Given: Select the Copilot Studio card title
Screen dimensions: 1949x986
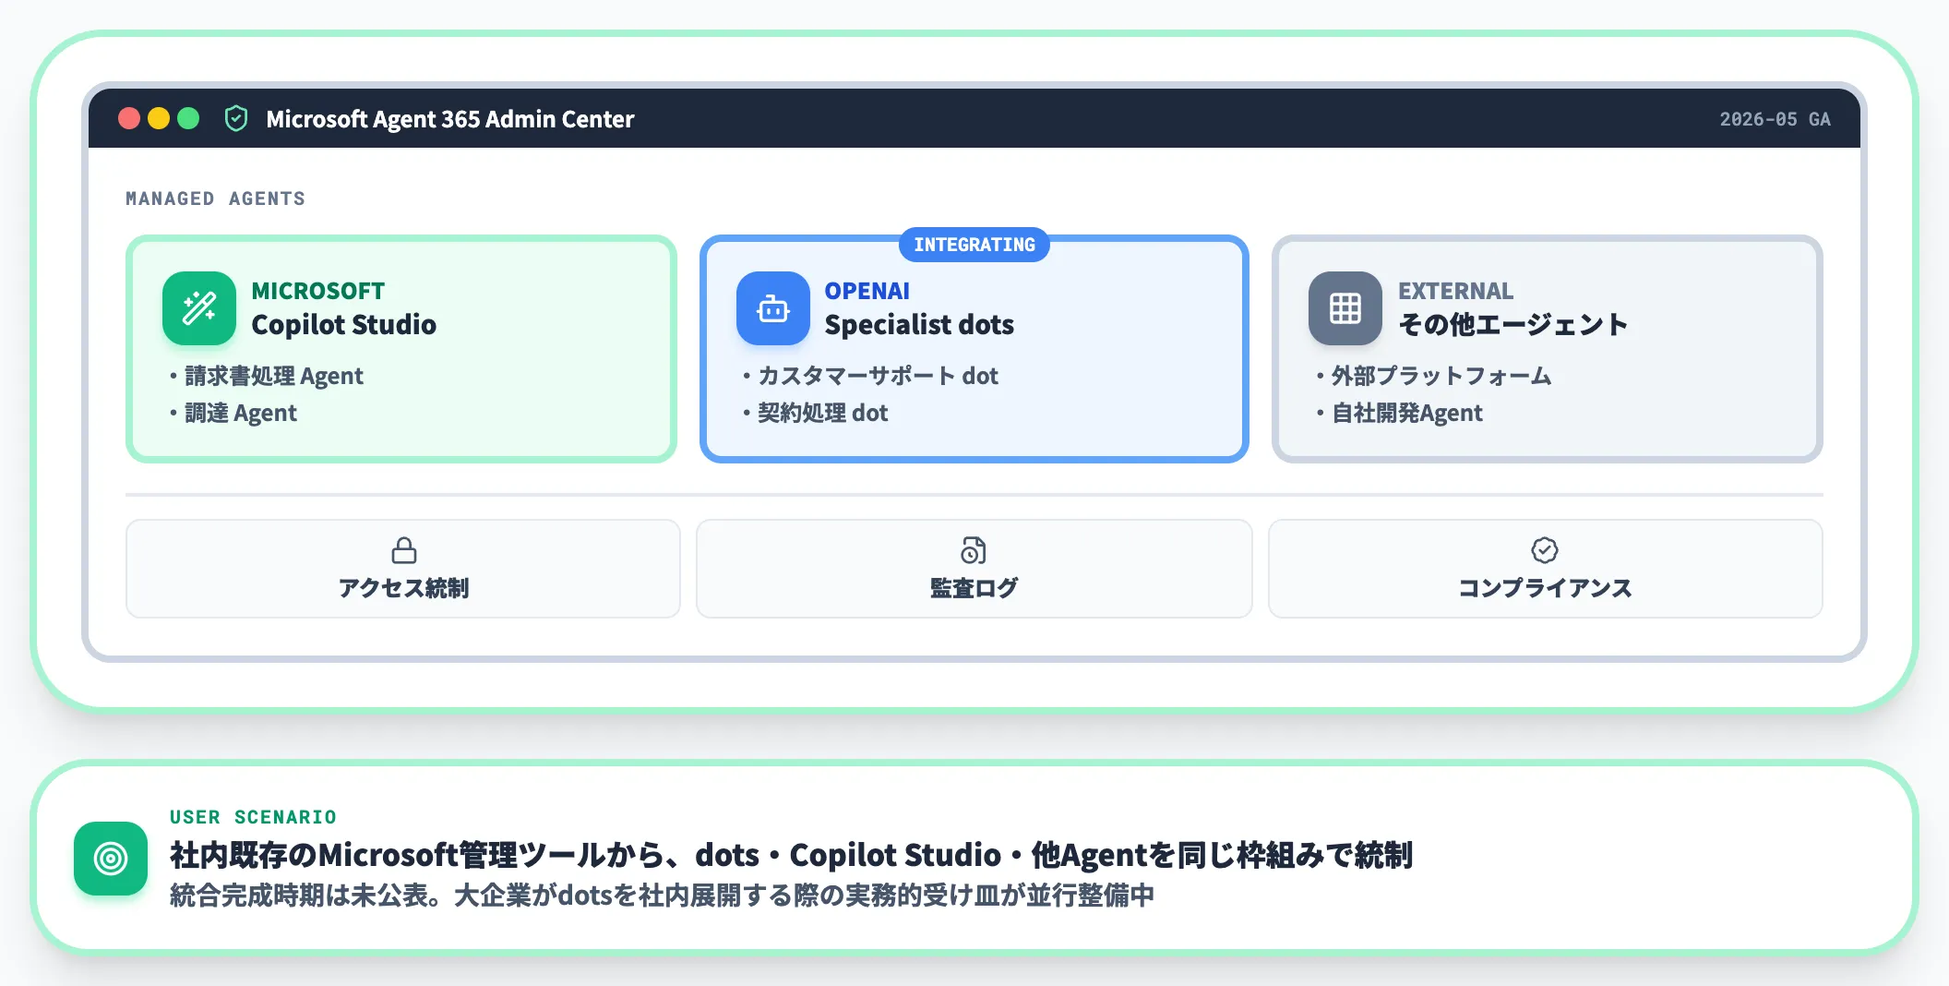Looking at the screenshot, I should pyautogui.click(x=344, y=325).
